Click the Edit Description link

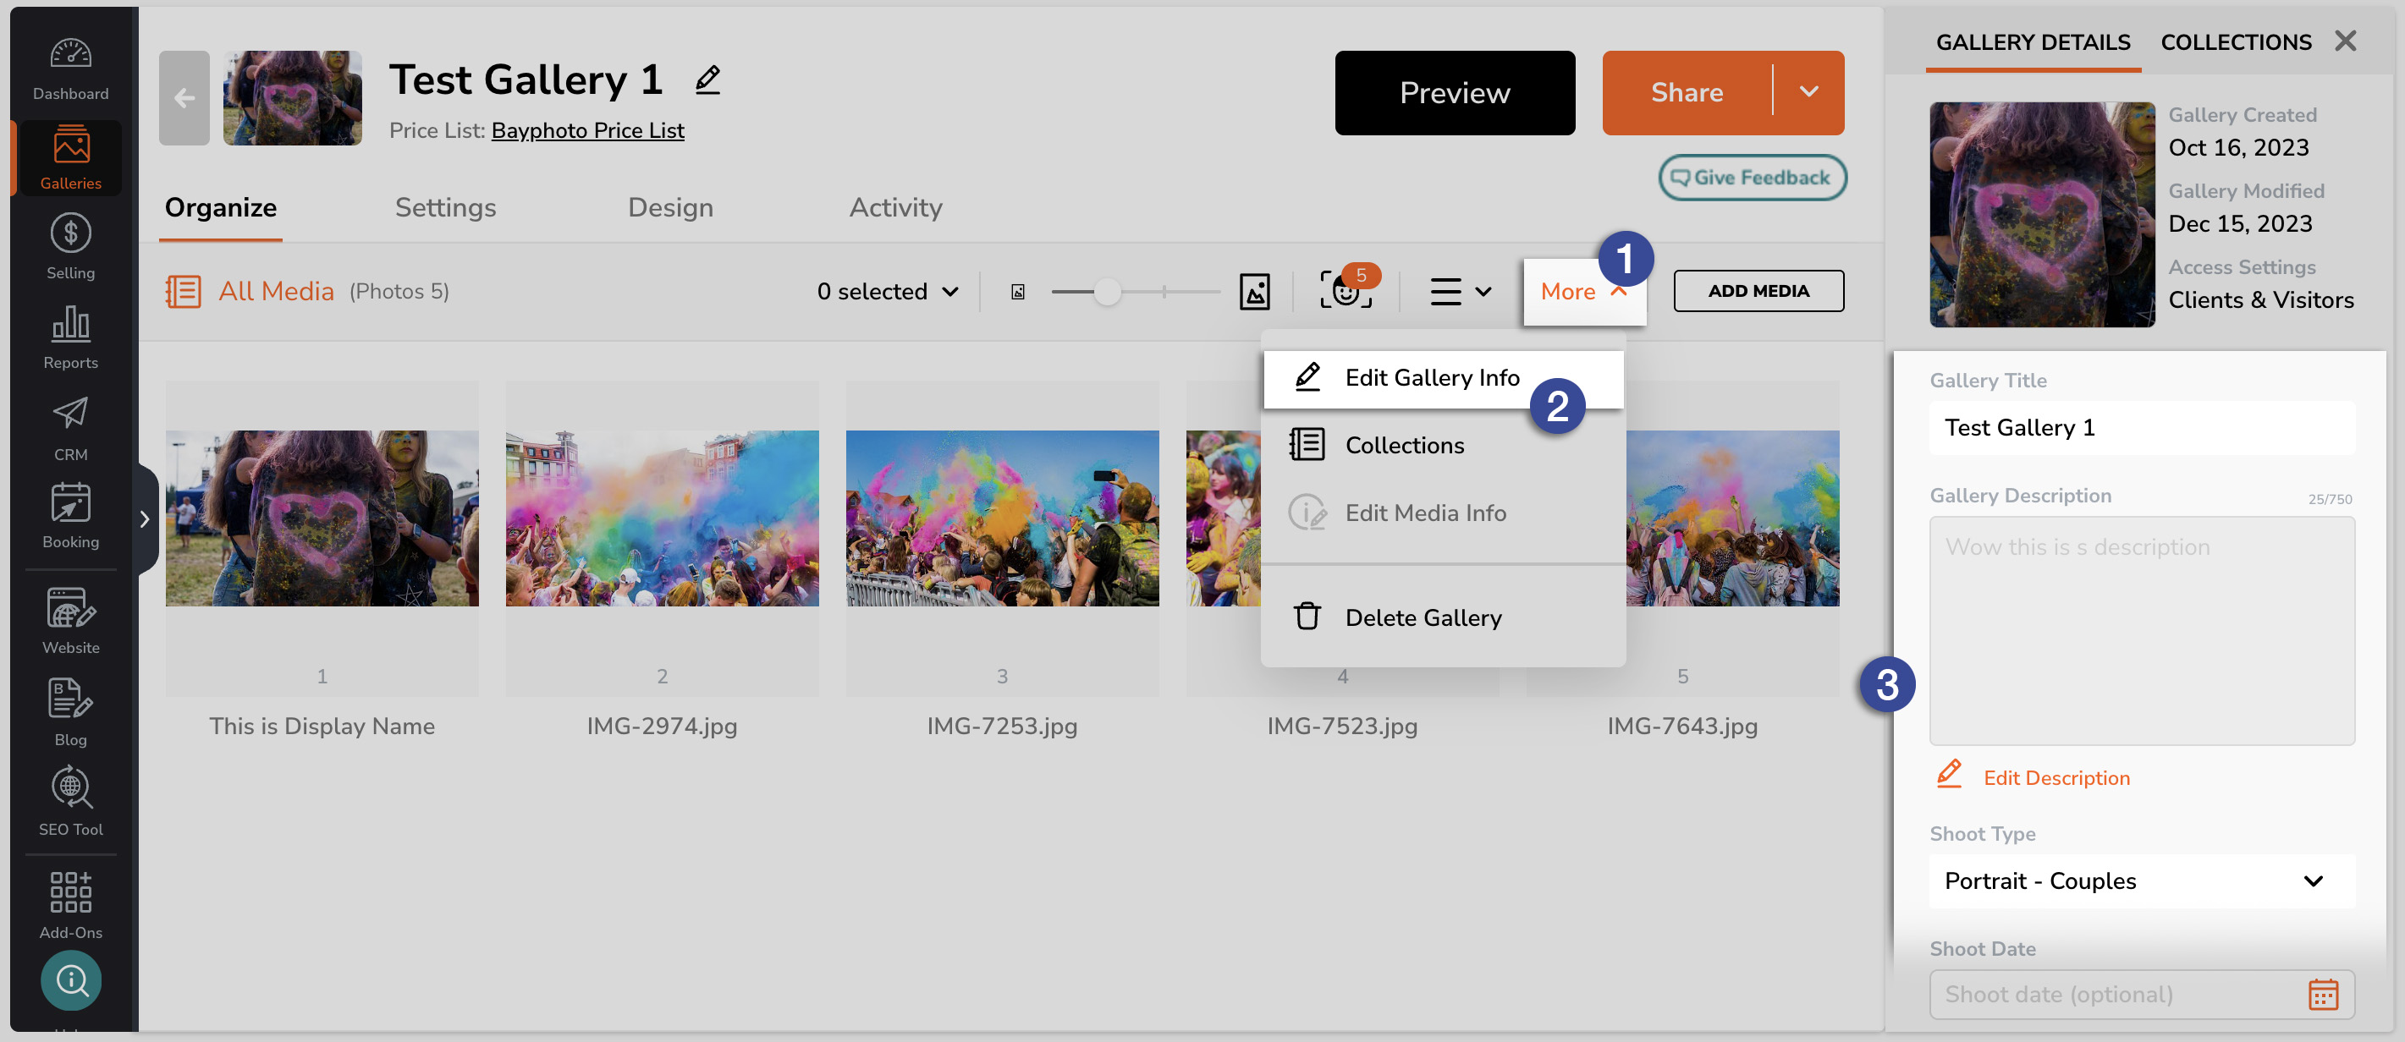pos(2056,777)
